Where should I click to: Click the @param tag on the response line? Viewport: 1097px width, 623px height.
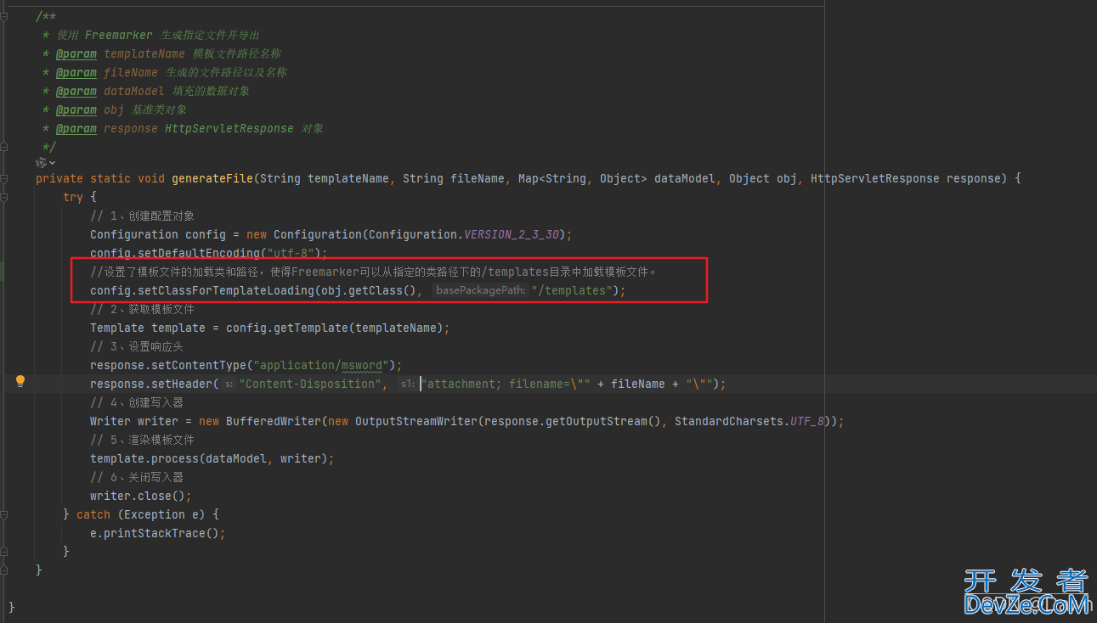tap(76, 128)
